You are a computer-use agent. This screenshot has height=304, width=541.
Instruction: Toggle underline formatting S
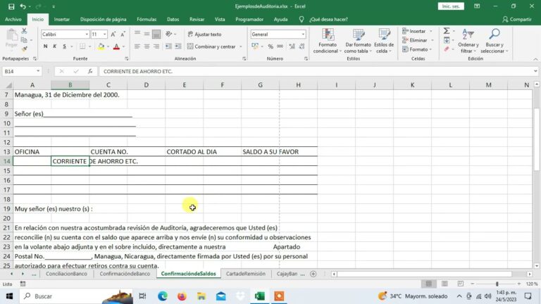[x=64, y=46]
